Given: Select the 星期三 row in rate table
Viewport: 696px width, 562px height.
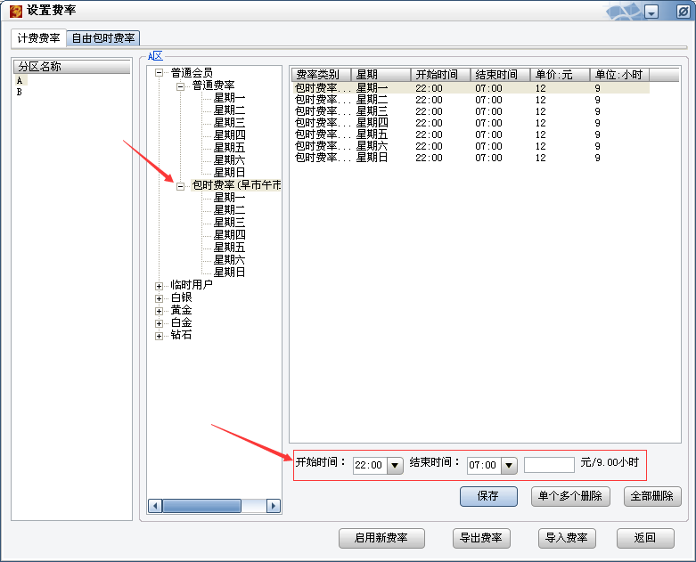Looking at the screenshot, I should [372, 111].
